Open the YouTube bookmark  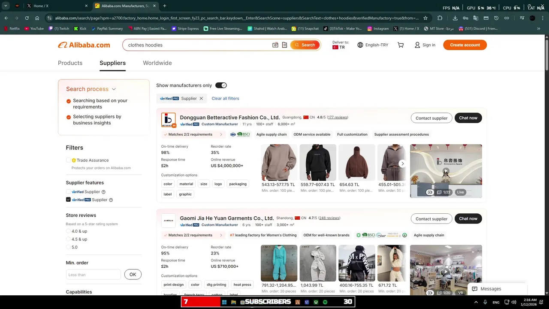(x=34, y=29)
